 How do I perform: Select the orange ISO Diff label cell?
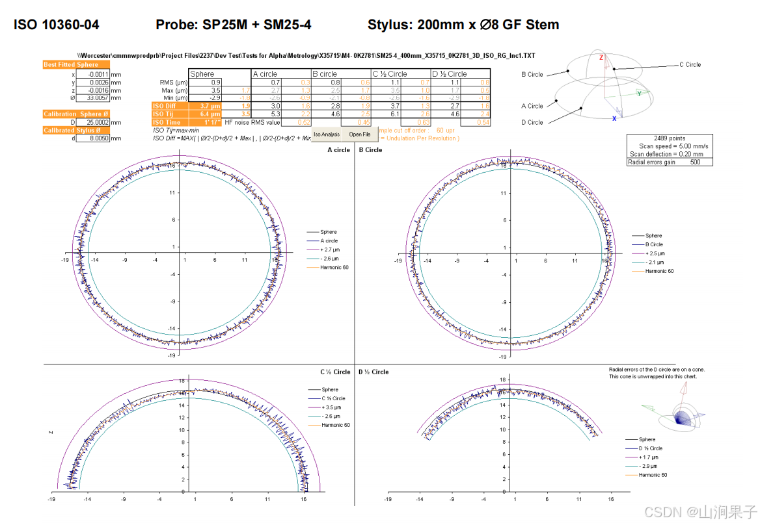(x=170, y=106)
